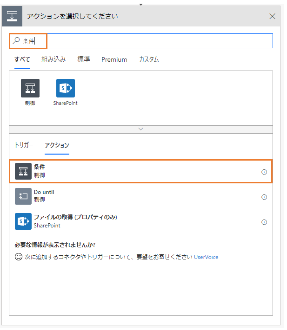Click the action header icon at top left
This screenshot has width=287, height=330.
point(12,16)
